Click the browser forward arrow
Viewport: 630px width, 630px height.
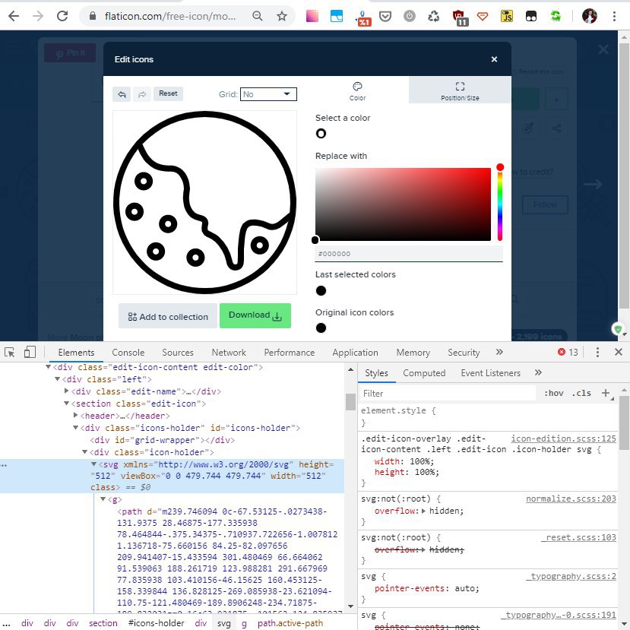click(x=38, y=16)
